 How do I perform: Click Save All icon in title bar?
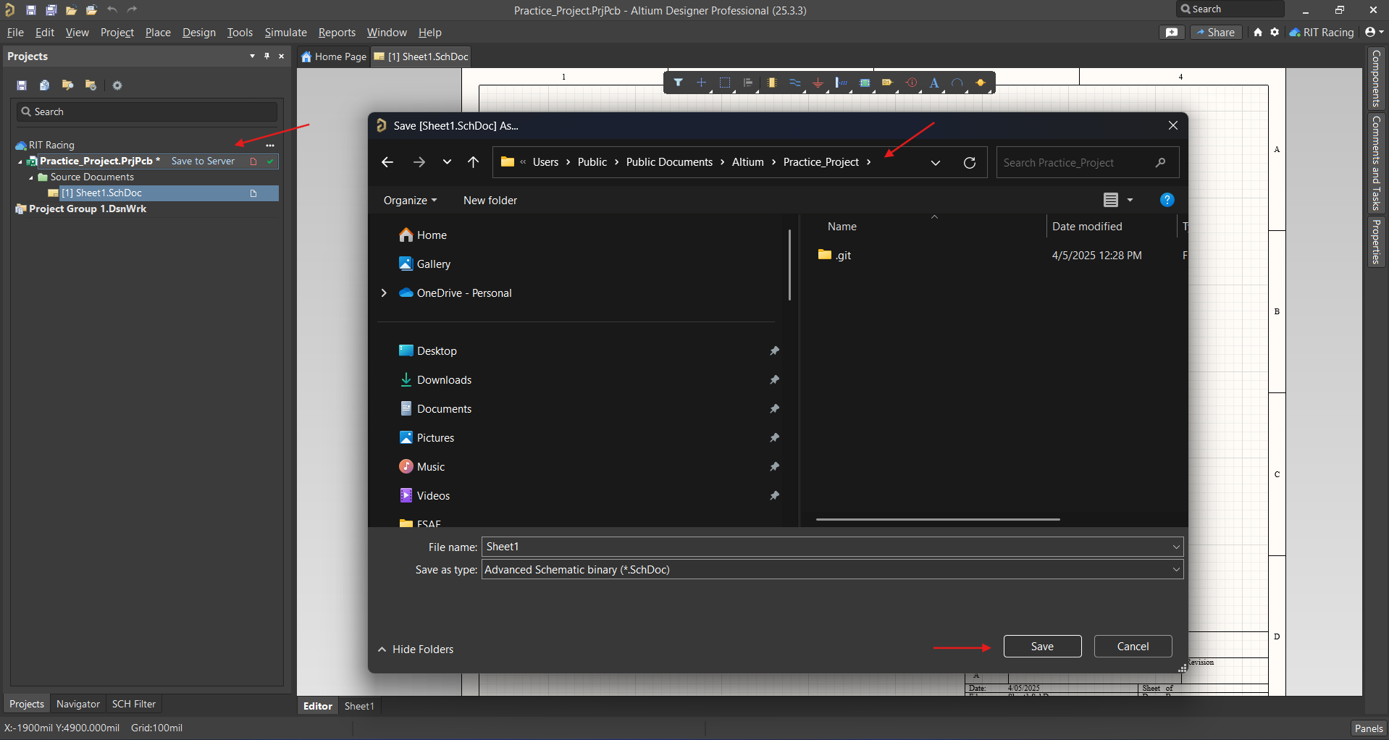51,10
